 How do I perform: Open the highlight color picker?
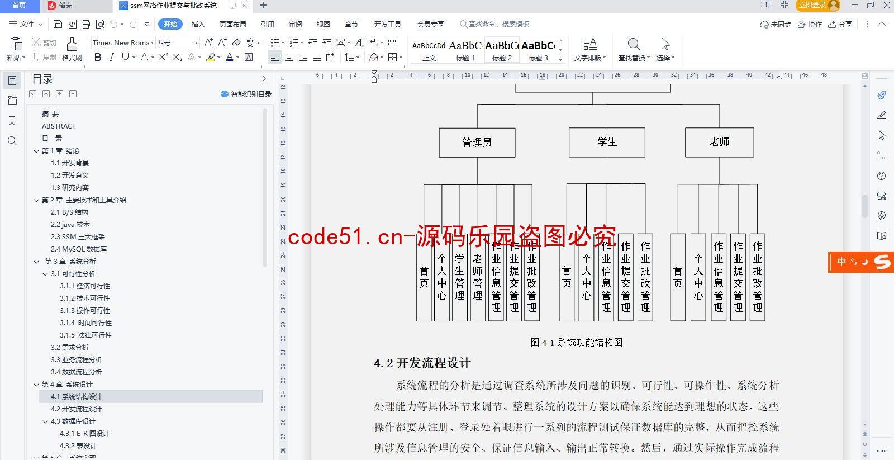pyautogui.click(x=218, y=57)
